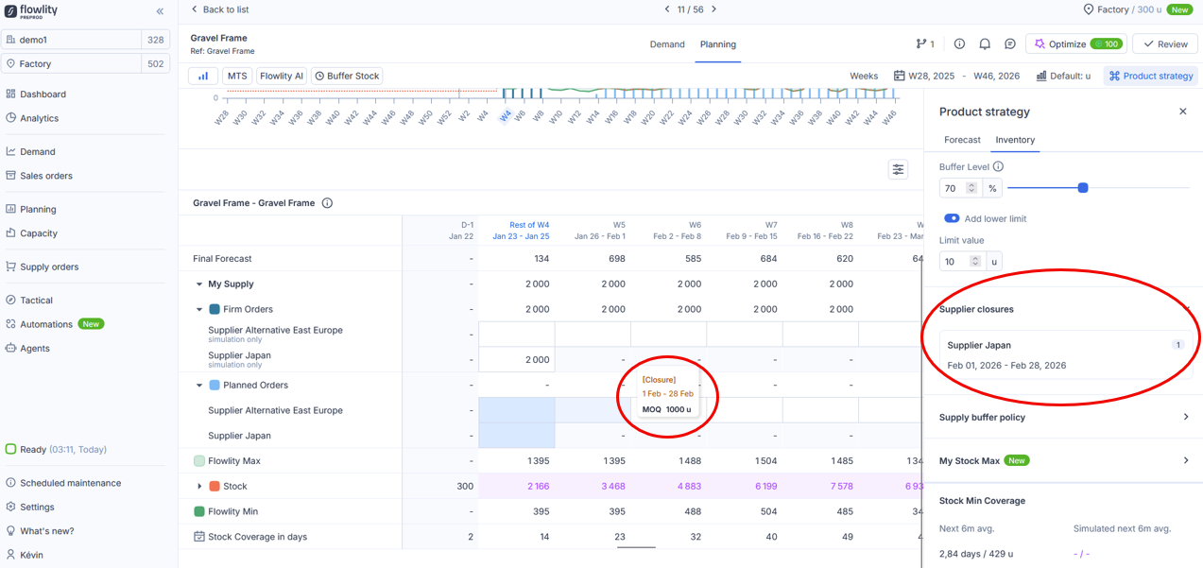1203x568 pixels.
Task: Open the Forecast tab in Product strategy
Action: point(962,140)
